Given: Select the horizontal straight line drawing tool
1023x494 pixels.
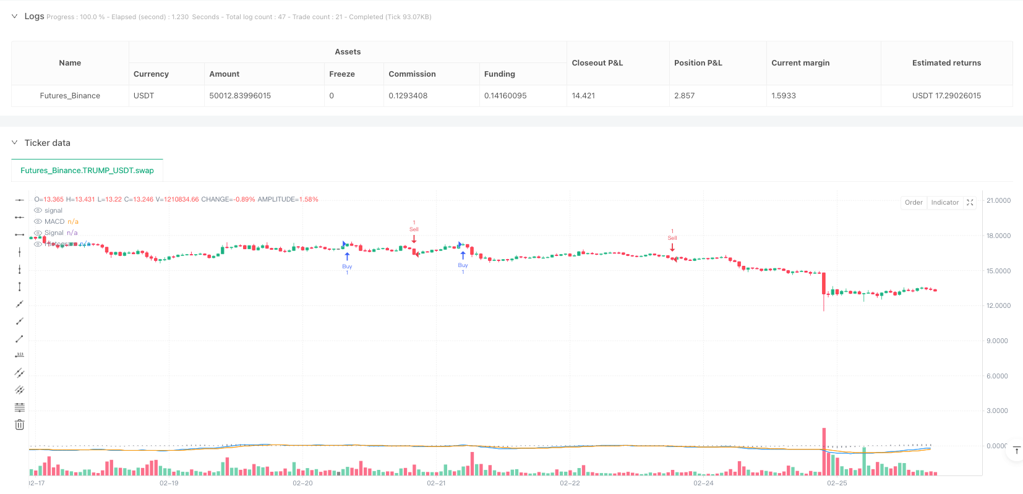Looking at the screenshot, I should pyautogui.click(x=20, y=200).
